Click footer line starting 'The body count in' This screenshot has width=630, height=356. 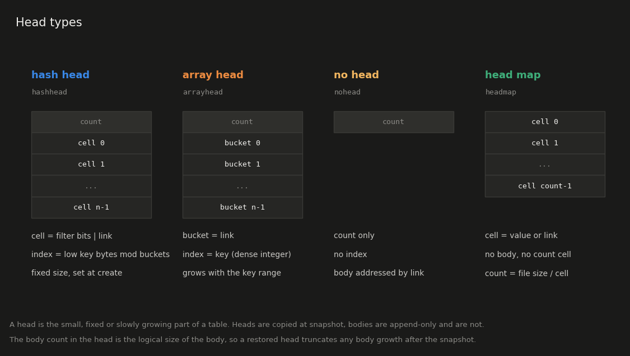242,340
